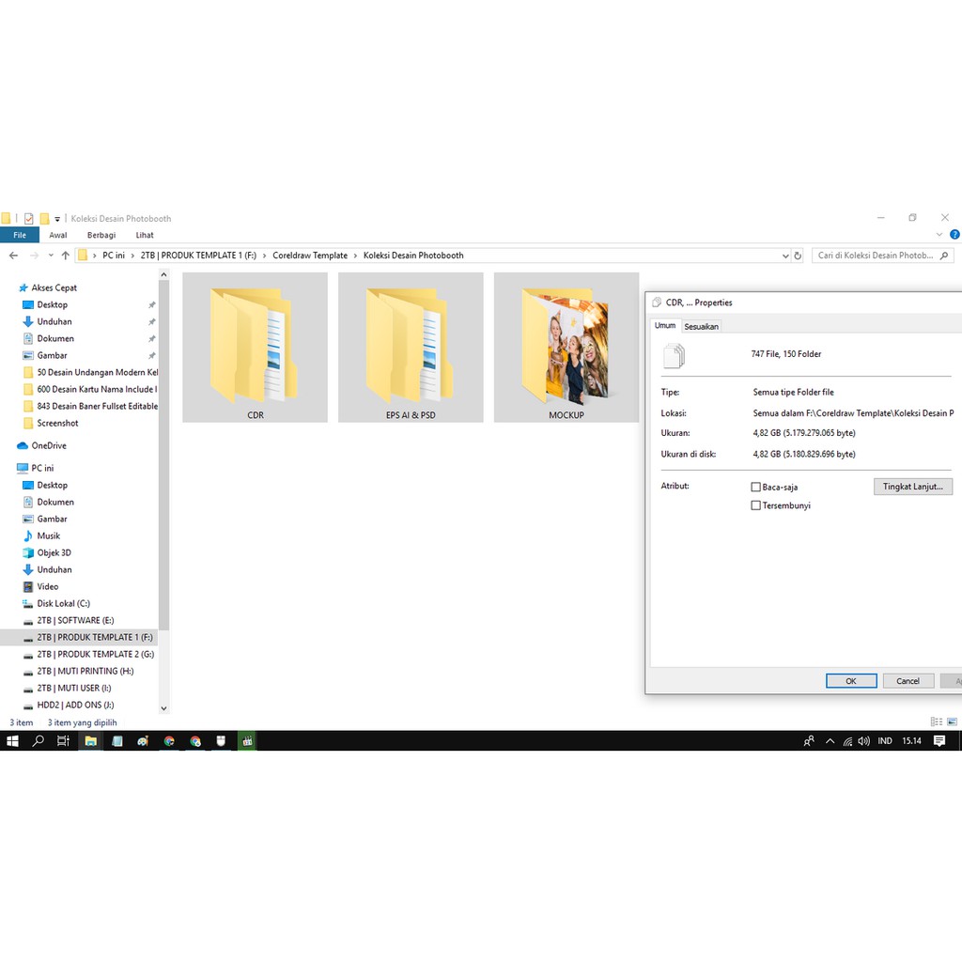Open the address bar history dropdown
962x962 pixels.
785,256
